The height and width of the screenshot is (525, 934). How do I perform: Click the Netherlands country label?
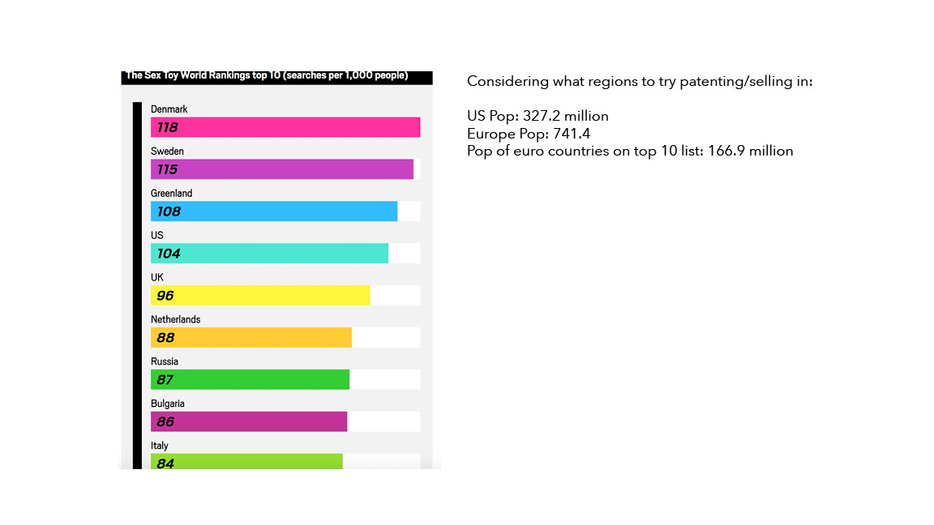click(176, 320)
